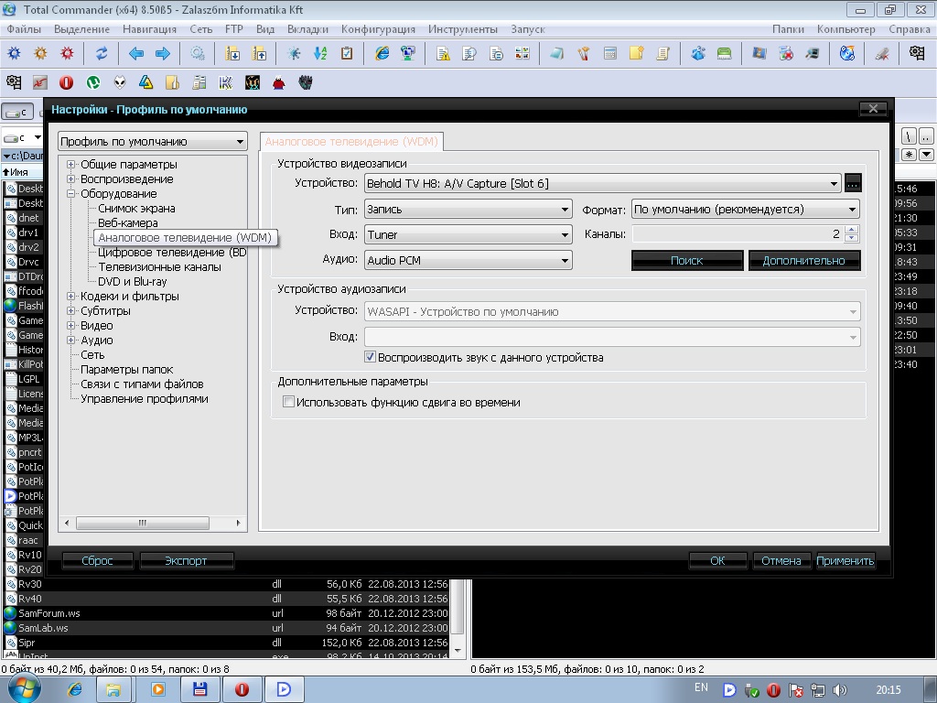Click the 'Применить' button
This screenshot has height=703, width=937.
(845, 560)
